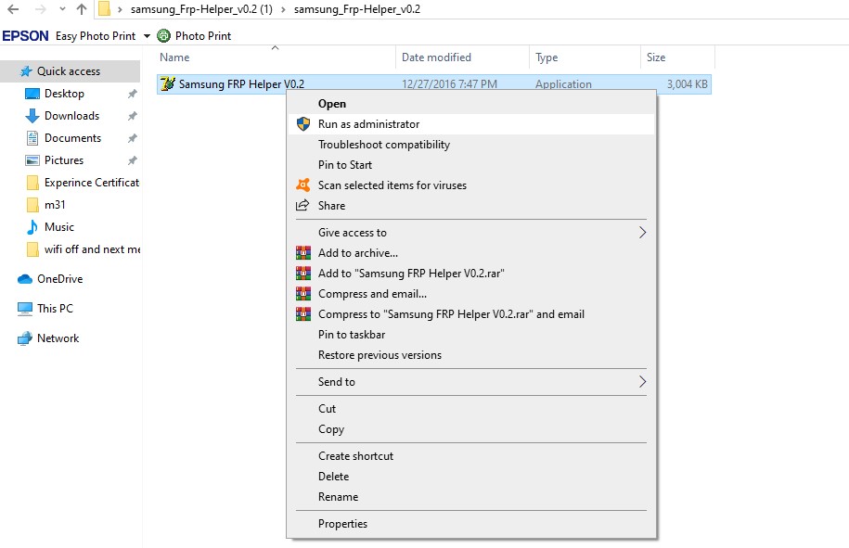Click pin icon next to Pictures

click(132, 160)
